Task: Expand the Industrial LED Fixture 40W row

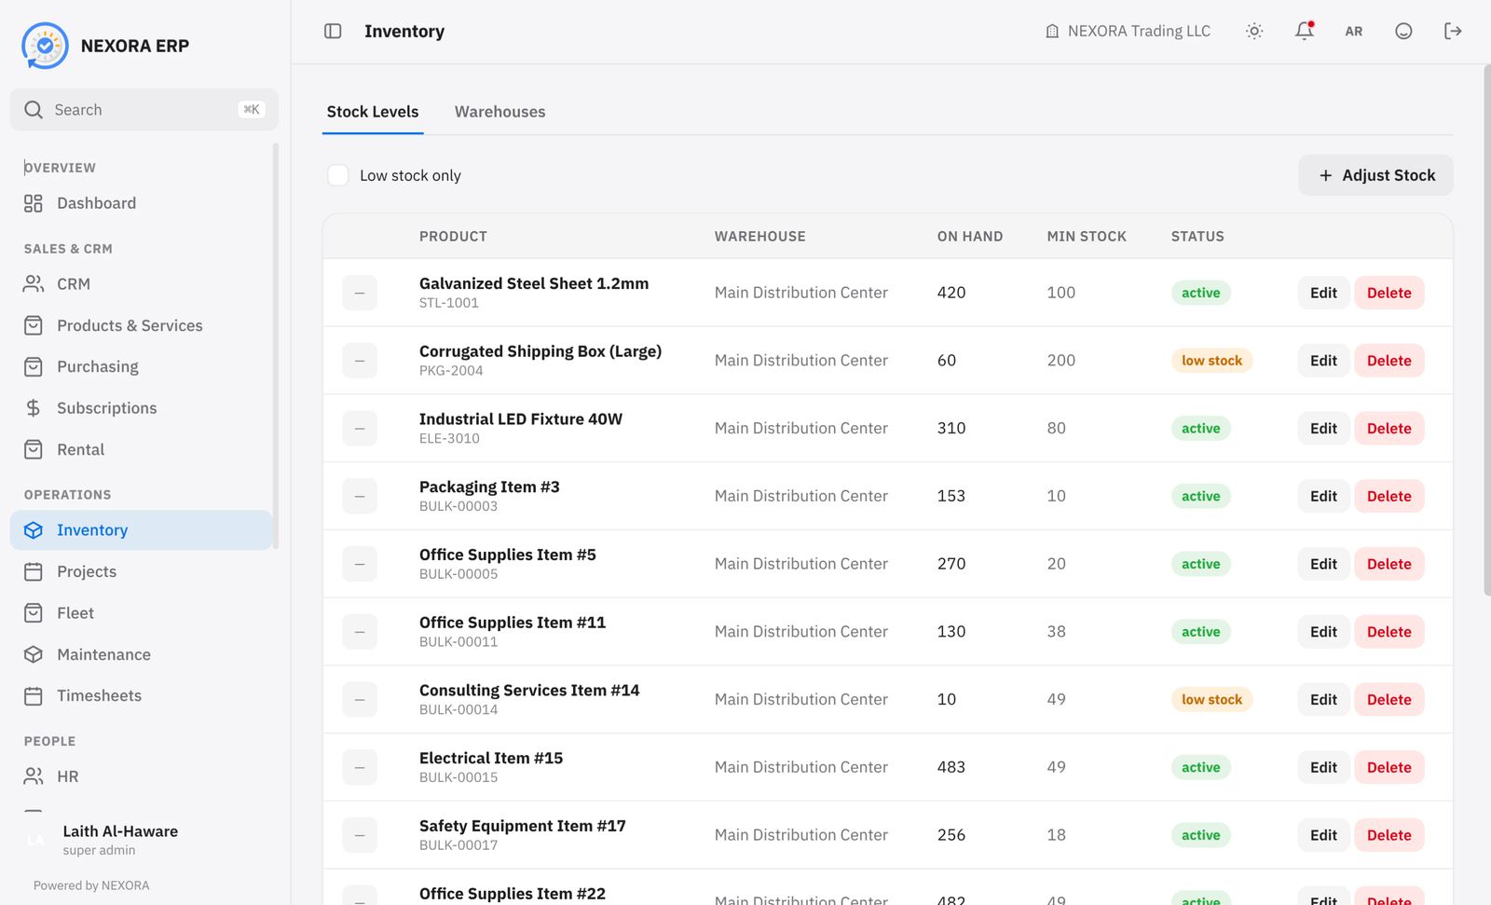Action: click(360, 429)
